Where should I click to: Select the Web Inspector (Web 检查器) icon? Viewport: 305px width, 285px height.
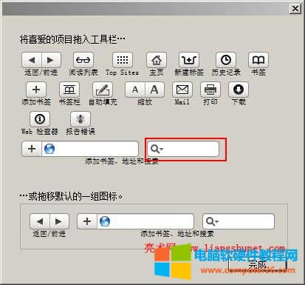pos(40,119)
